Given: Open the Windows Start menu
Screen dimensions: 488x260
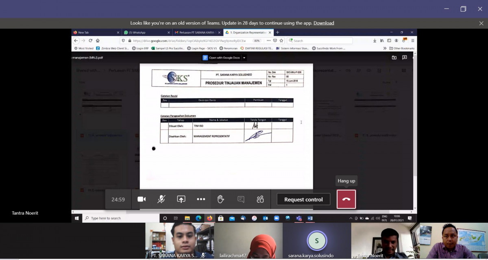Looking at the screenshot, I should tap(76, 218).
